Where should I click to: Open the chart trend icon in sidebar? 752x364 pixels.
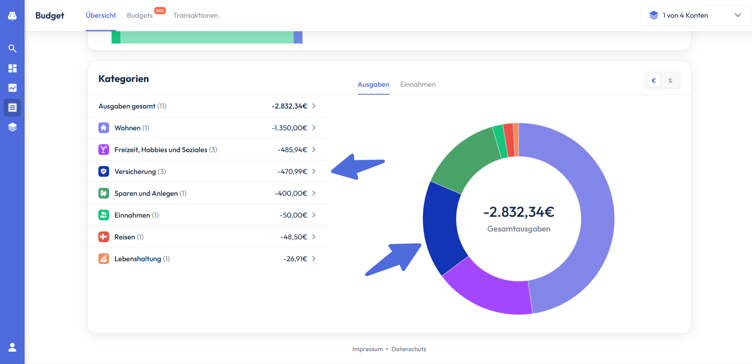[12, 88]
